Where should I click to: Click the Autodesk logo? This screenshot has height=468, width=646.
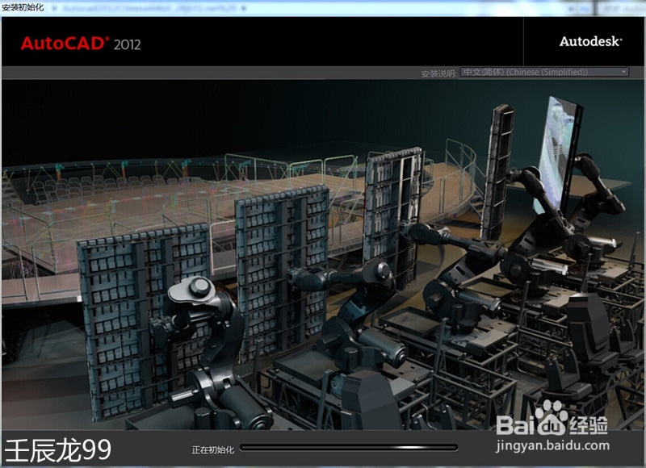(590, 41)
